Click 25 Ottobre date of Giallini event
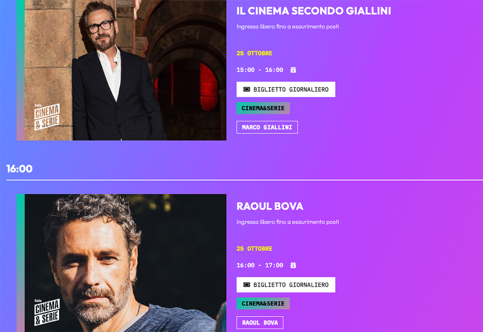 [255, 53]
